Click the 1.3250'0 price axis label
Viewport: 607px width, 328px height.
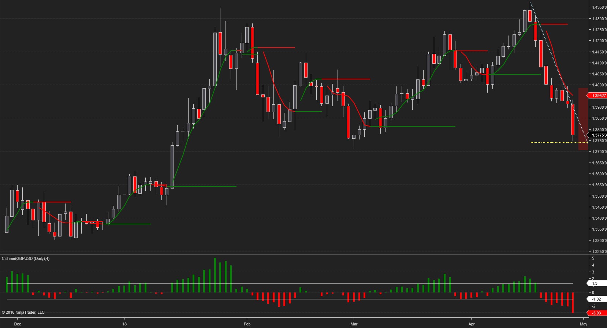[599, 251]
